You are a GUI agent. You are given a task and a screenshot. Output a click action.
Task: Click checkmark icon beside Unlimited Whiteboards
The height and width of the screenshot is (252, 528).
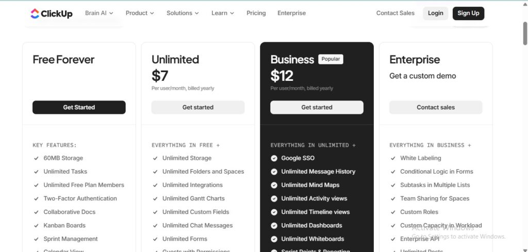tap(274, 239)
